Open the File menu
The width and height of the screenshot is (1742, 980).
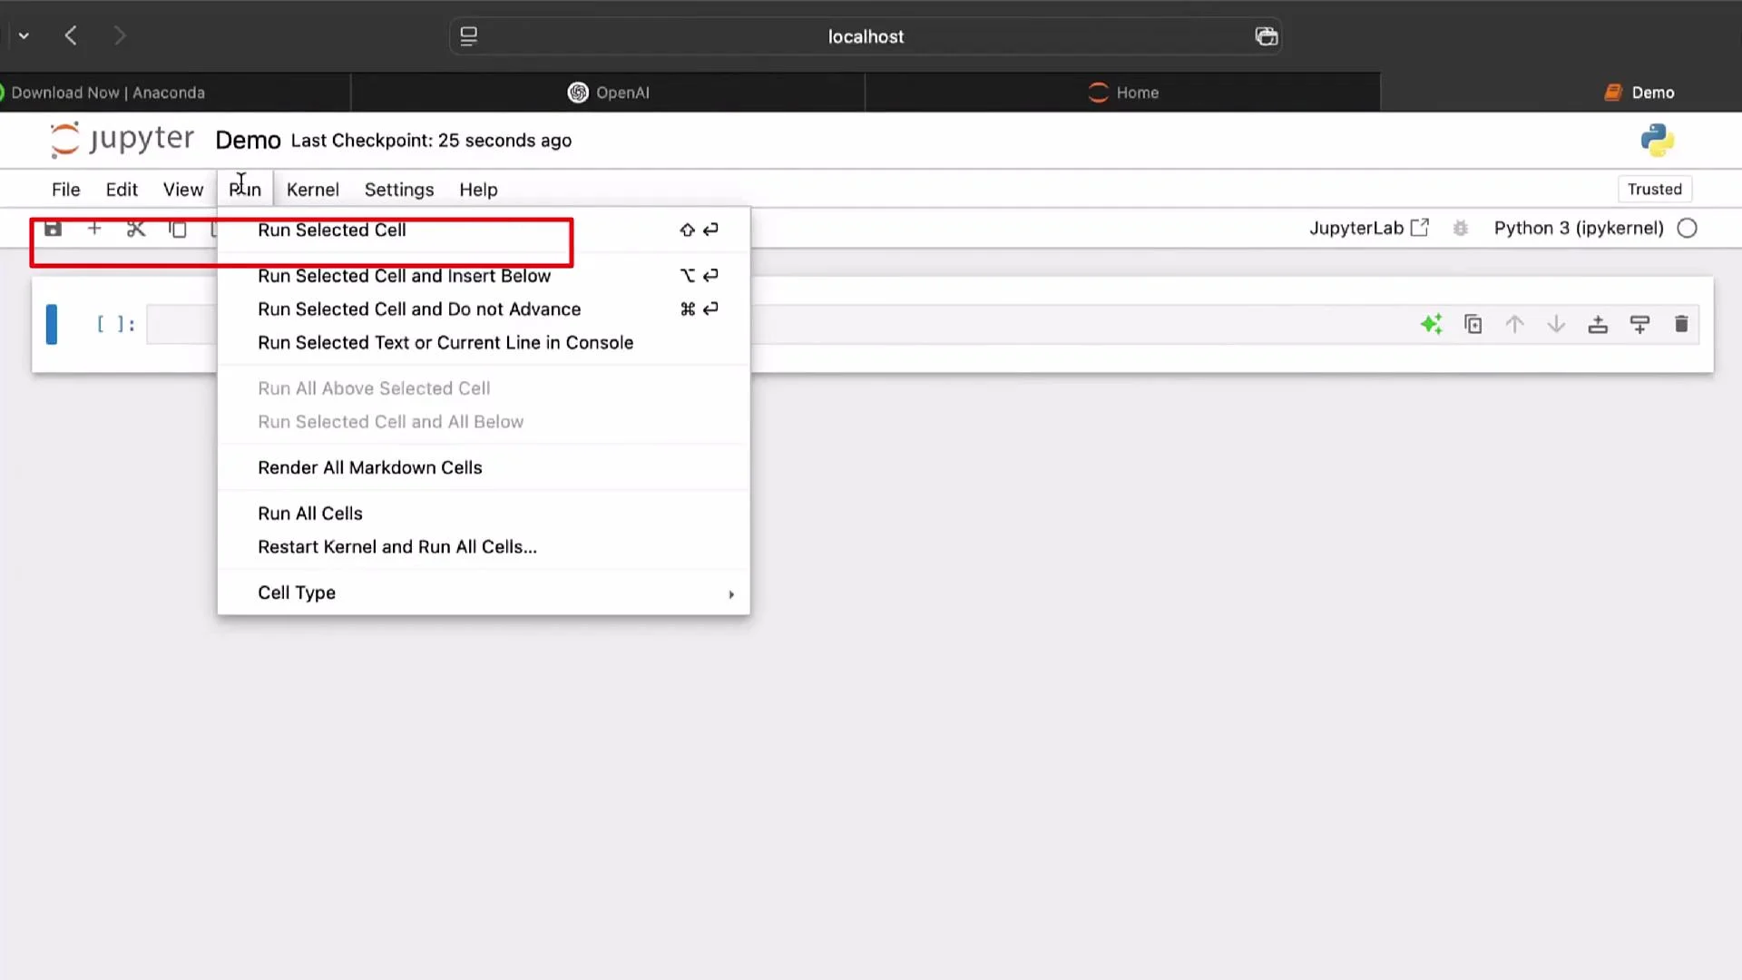pyautogui.click(x=66, y=190)
